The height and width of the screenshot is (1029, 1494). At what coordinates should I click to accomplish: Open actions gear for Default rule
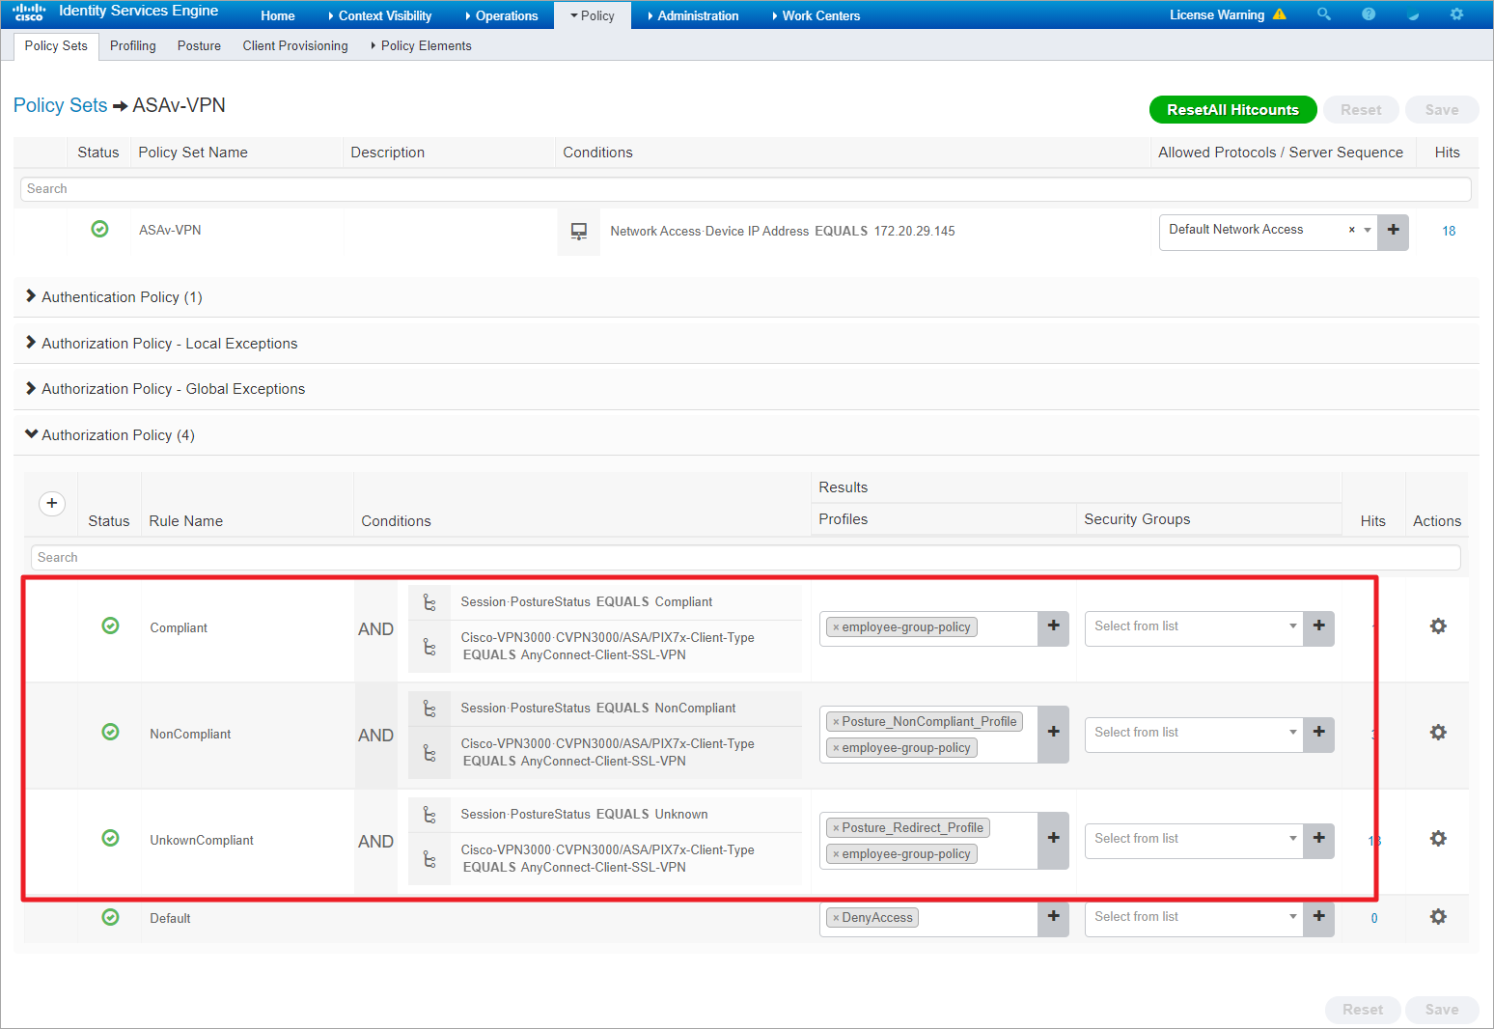[1438, 917]
